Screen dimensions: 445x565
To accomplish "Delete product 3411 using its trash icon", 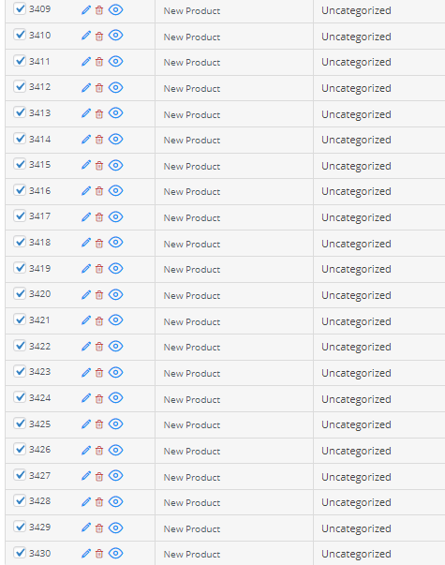I will (99, 62).
